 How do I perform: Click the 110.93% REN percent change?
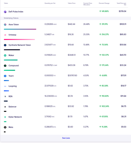tap(104, 96)
